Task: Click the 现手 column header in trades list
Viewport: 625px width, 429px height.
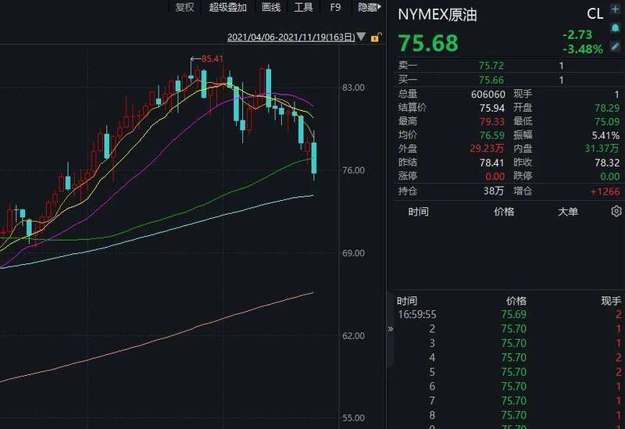Action: [x=610, y=301]
